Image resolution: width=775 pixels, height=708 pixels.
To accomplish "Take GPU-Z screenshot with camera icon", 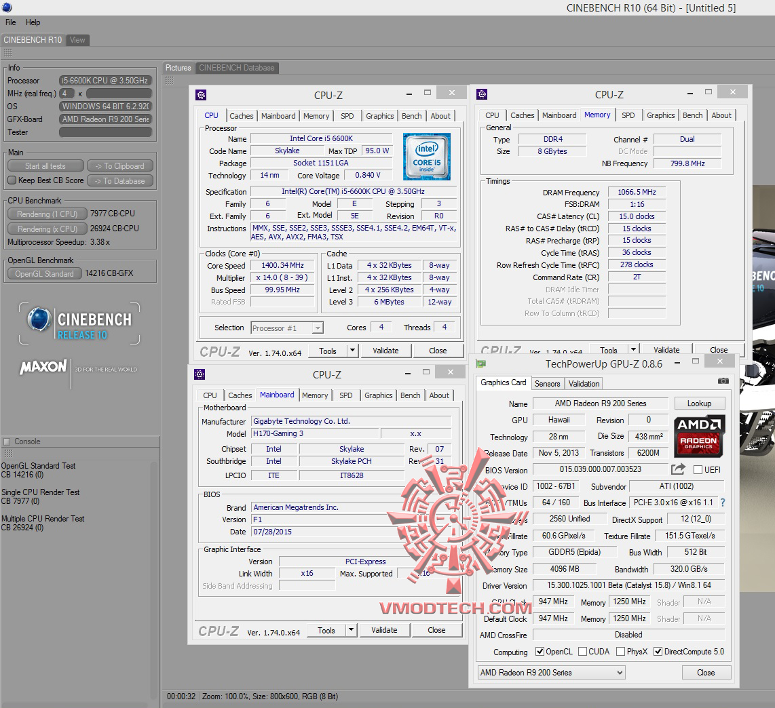I will [x=723, y=381].
